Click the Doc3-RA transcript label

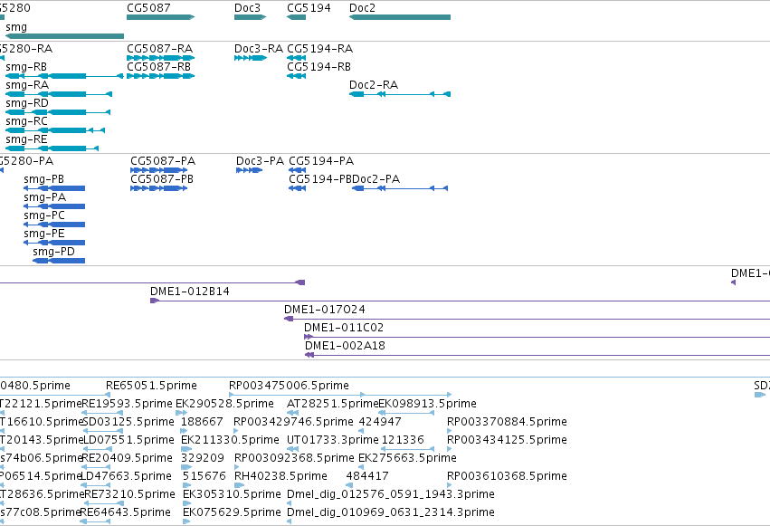tap(259, 49)
